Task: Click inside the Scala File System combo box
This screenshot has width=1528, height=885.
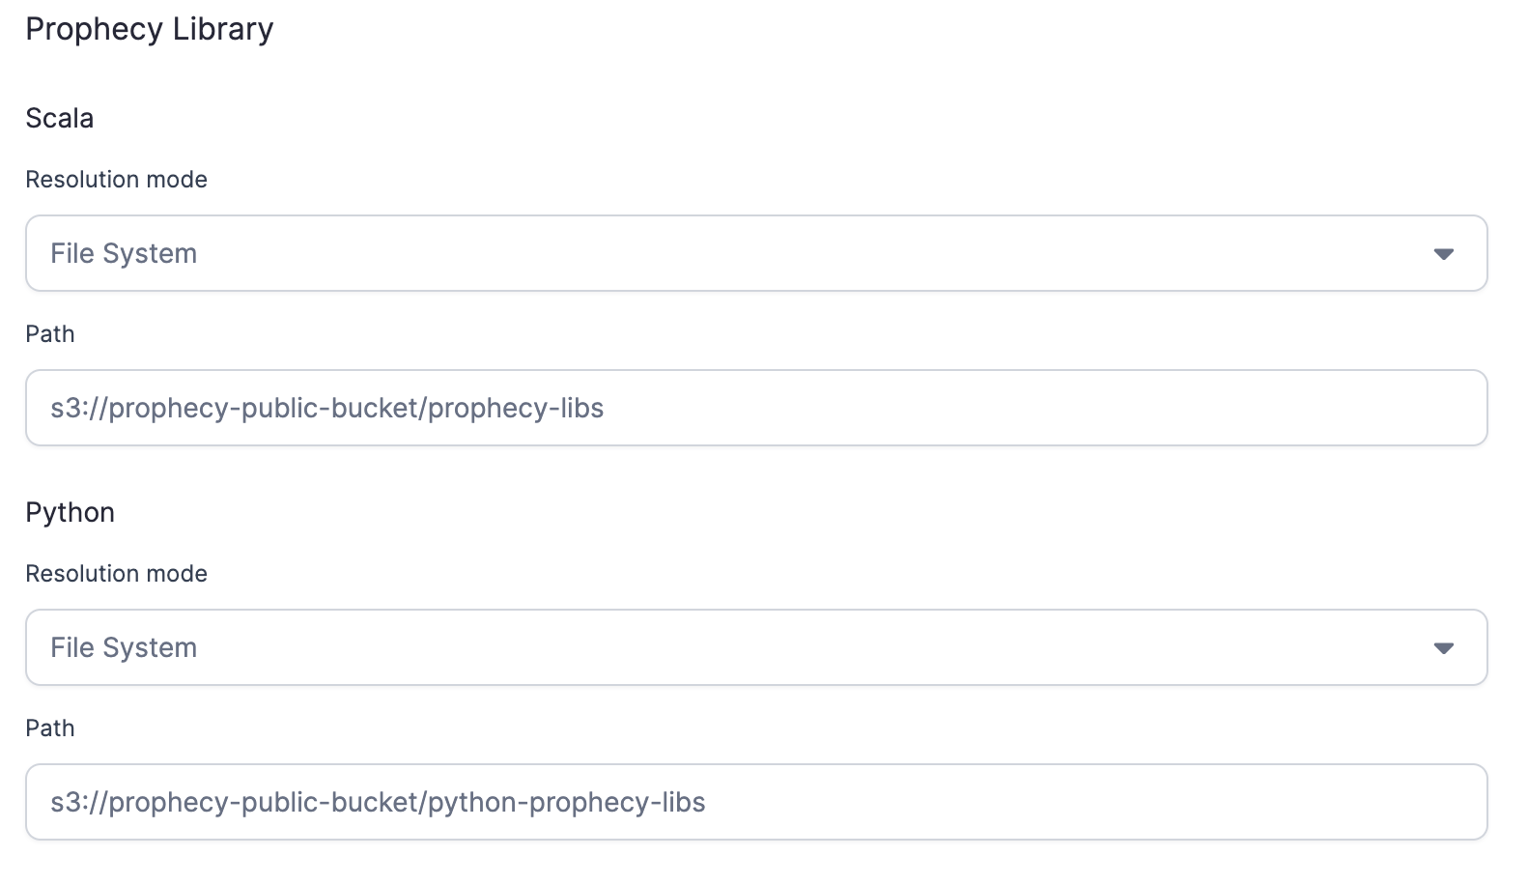Action: tap(676, 253)
